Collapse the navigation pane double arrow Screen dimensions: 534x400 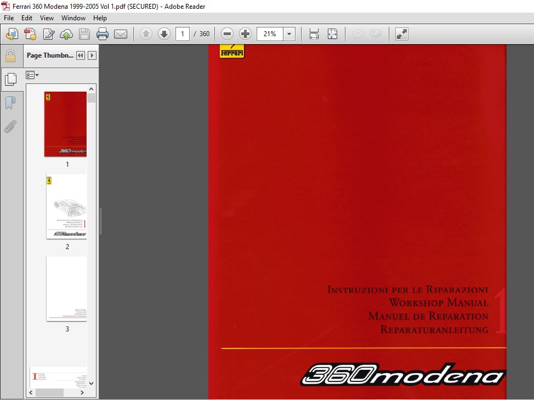coord(81,55)
